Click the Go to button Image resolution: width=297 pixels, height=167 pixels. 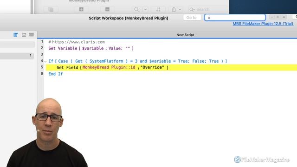click(192, 18)
